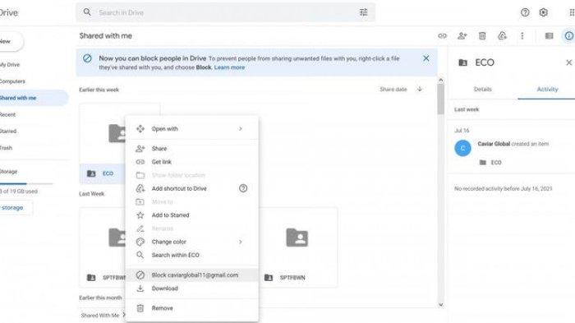Choose Download from context menu
Viewport: 575px width, 323px height.
(191, 288)
